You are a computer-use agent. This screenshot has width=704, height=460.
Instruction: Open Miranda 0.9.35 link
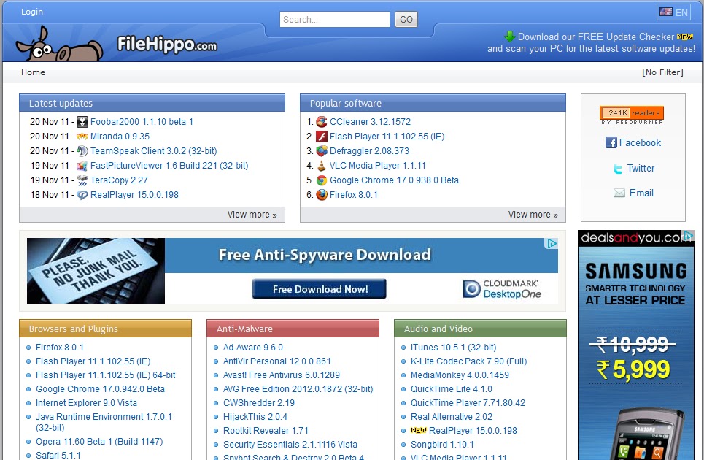120,137
